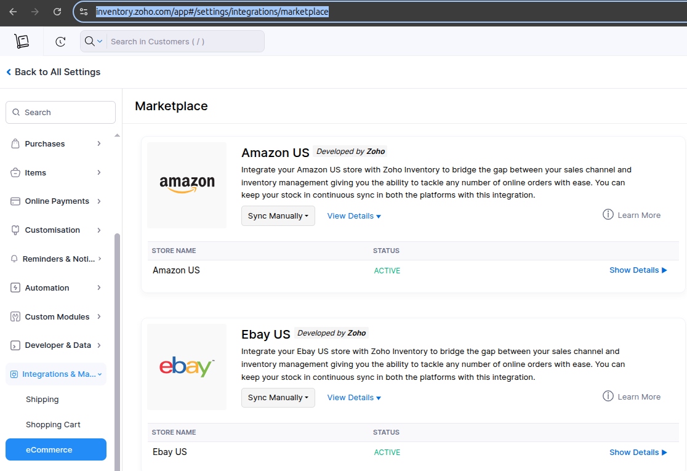The image size is (687, 471).
Task: Open Shopping Cart integrations page
Action: (53, 425)
